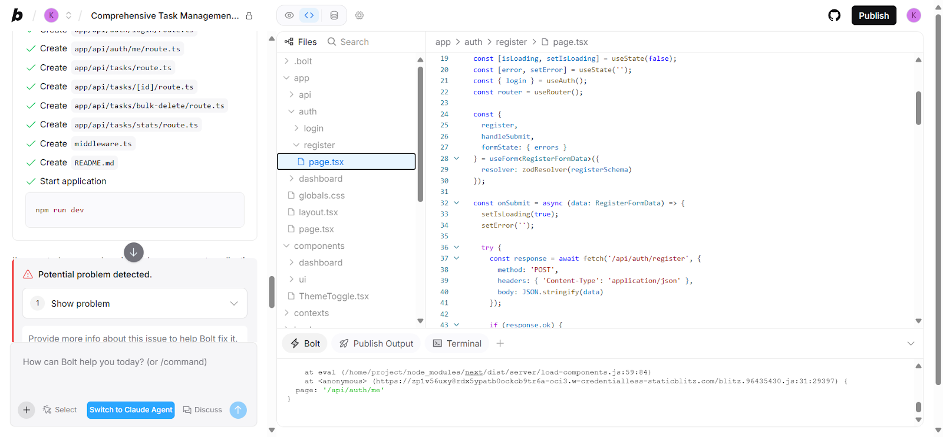The width and height of the screenshot is (943, 437).
Task: Click file tree vertical scrollbar thumb
Action: pyautogui.click(x=420, y=134)
